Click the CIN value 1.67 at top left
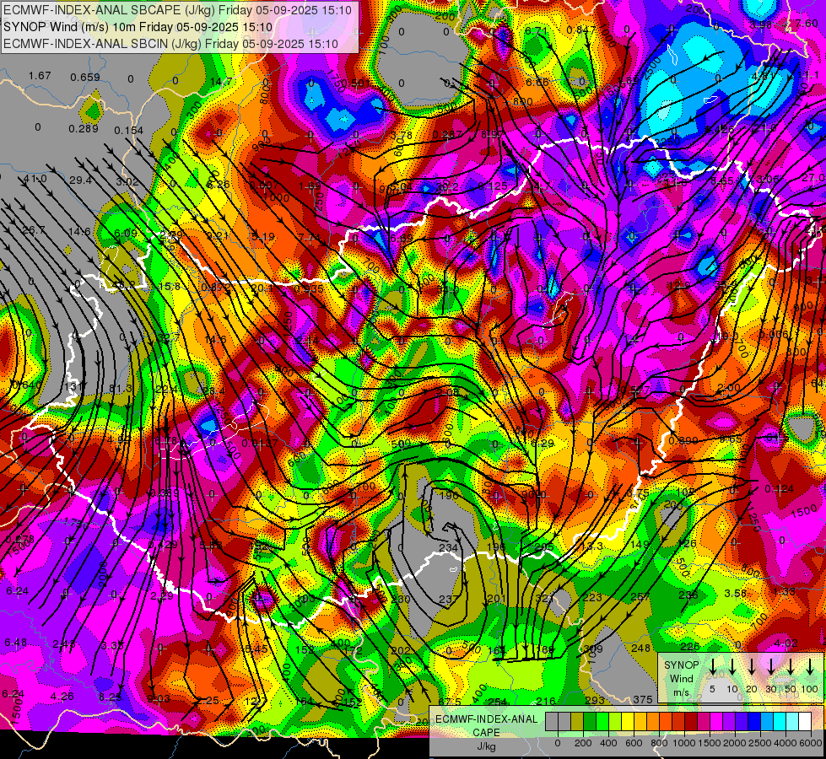 (x=40, y=75)
